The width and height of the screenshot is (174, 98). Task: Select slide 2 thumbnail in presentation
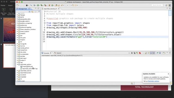pyautogui.click(x=9, y=56)
